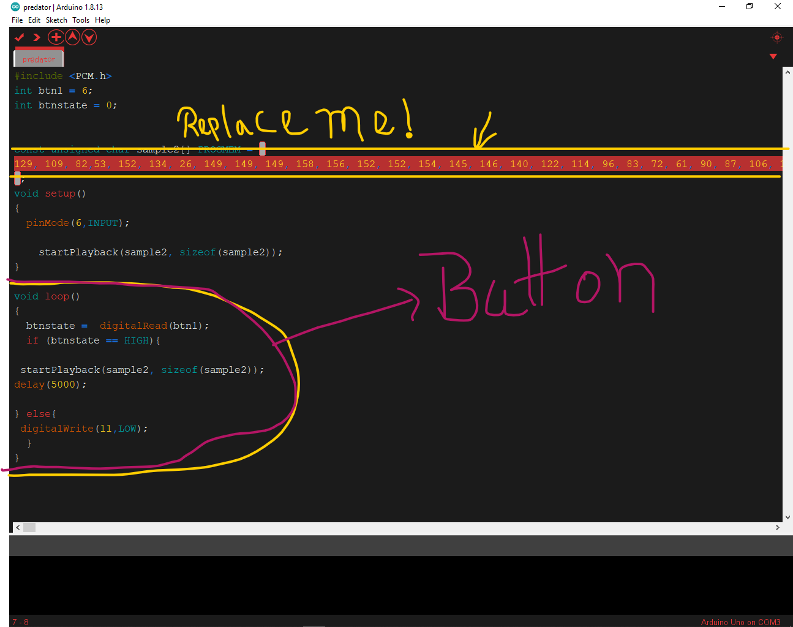Click the value '5000' in delay

tap(63, 385)
